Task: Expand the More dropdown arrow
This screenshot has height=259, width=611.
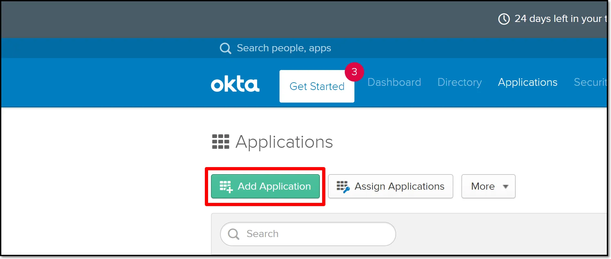Action: [506, 186]
